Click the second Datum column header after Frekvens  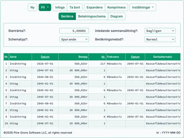coord(135,57)
